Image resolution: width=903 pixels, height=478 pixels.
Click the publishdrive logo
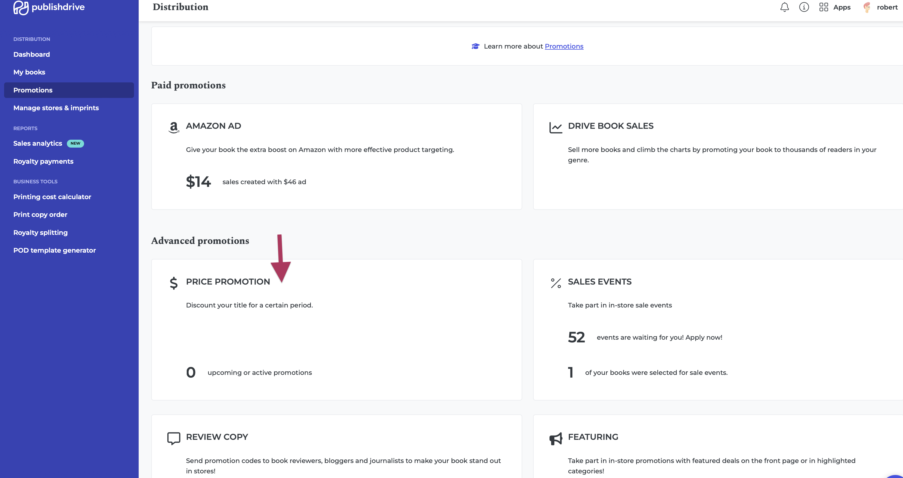49,7
